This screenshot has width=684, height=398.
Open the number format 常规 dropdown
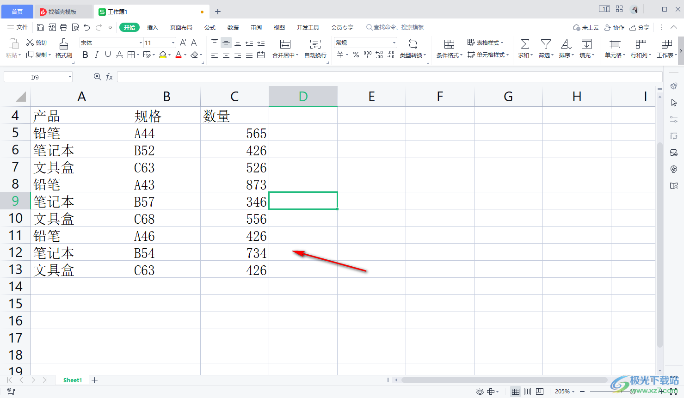click(x=394, y=43)
